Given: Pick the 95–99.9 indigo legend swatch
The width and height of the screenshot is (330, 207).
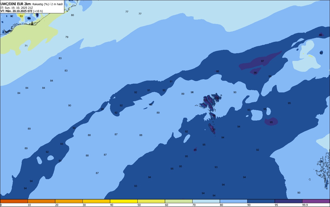Looking at the screenshot, I should click(288, 201).
